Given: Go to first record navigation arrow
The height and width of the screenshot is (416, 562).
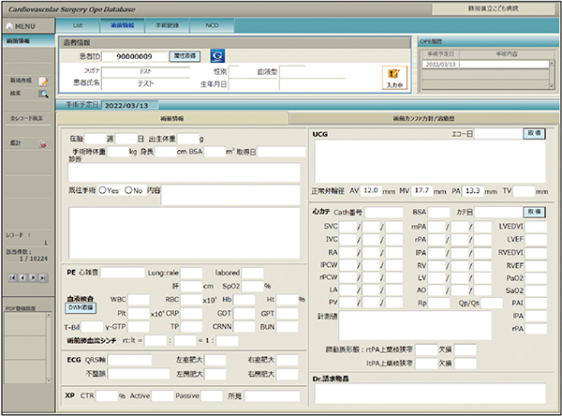Looking at the screenshot, I should (12, 278).
